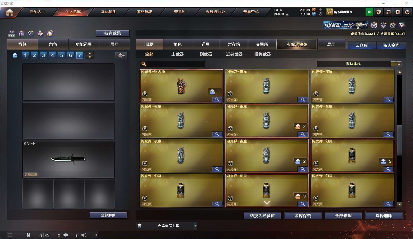Click the backpack transfer arrow icon

click(121, 55)
